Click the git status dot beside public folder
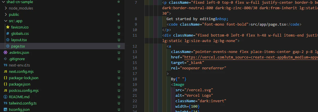The image size is (318, 112). pyautogui.click(x=119, y=14)
